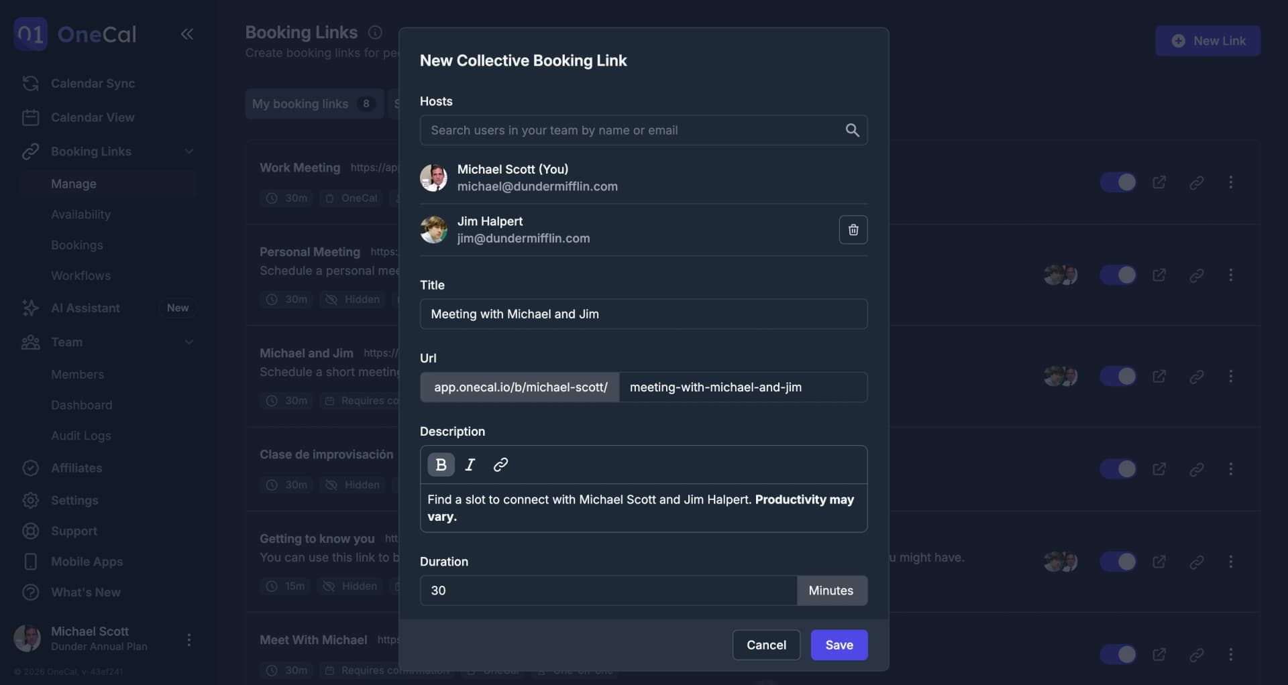Image resolution: width=1288 pixels, height=685 pixels.
Task: Open Personal Meeting more options
Action: click(x=1231, y=275)
